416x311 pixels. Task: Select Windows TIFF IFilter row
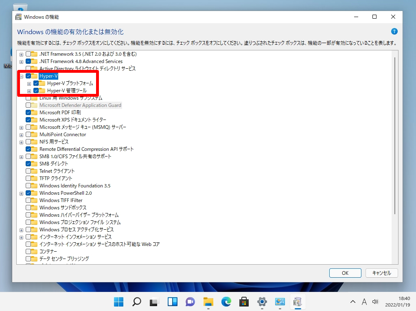(61, 200)
